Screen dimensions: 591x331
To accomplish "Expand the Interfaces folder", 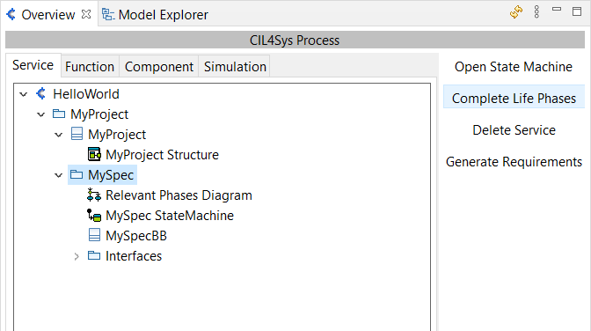I will click(77, 256).
